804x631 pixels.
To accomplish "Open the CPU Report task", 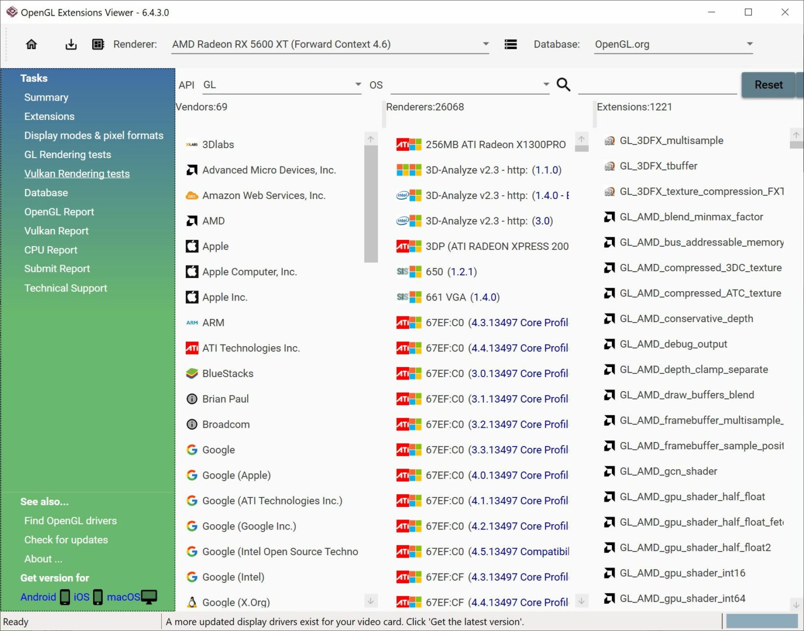I will [51, 250].
